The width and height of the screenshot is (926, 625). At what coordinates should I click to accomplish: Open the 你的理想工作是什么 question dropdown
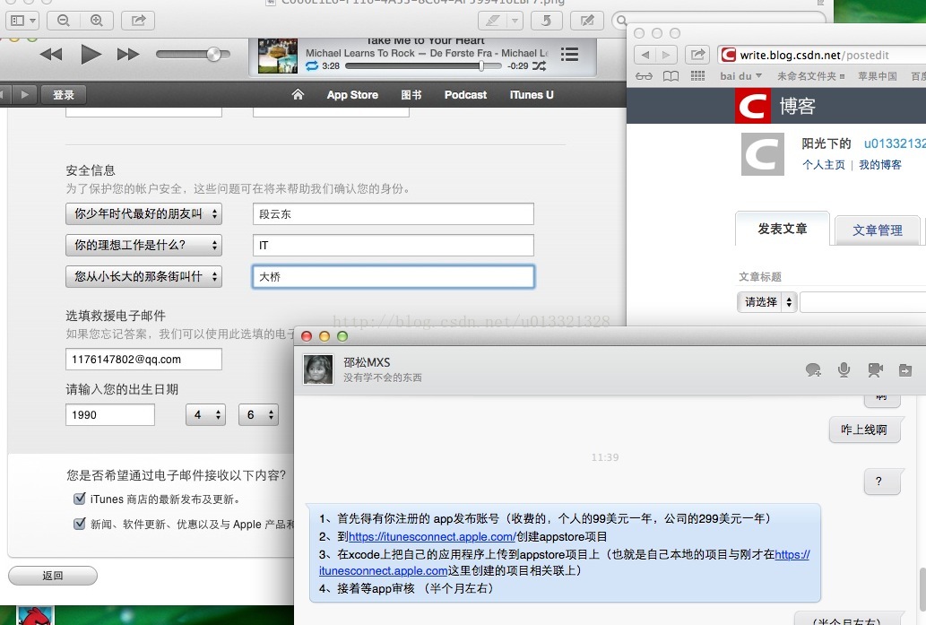(143, 245)
